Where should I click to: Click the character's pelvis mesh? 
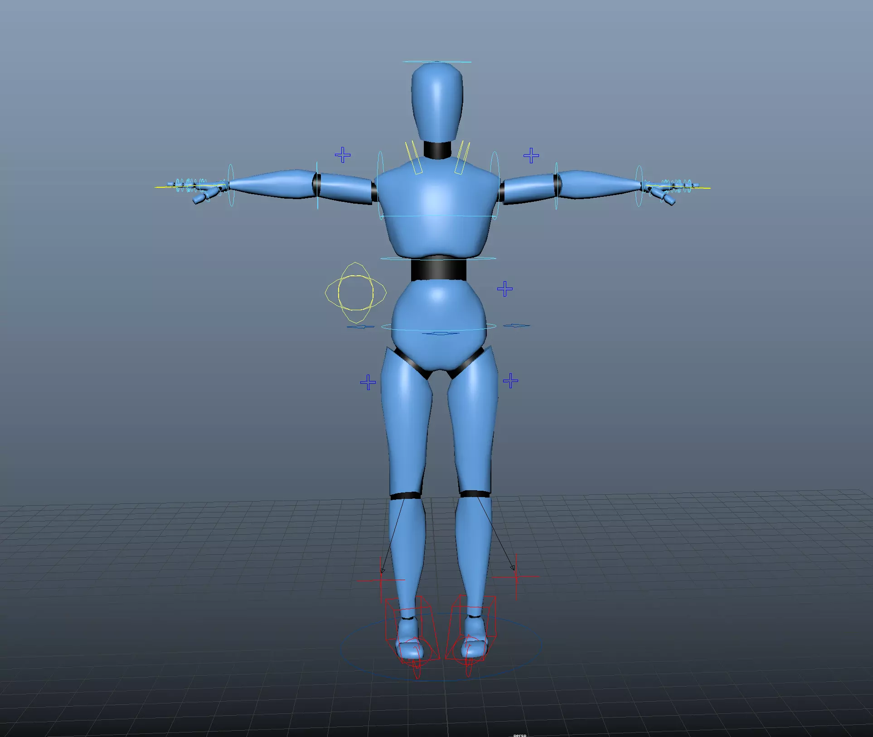click(x=438, y=324)
